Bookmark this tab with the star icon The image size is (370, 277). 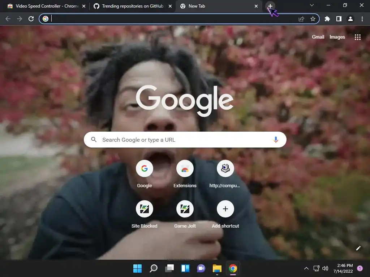tap(313, 19)
